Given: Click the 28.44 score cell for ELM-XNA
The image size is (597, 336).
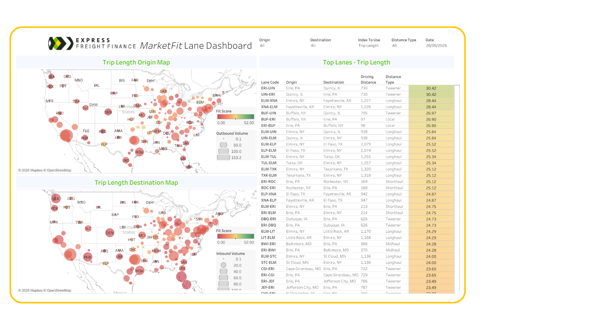Looking at the screenshot, I should 431,101.
